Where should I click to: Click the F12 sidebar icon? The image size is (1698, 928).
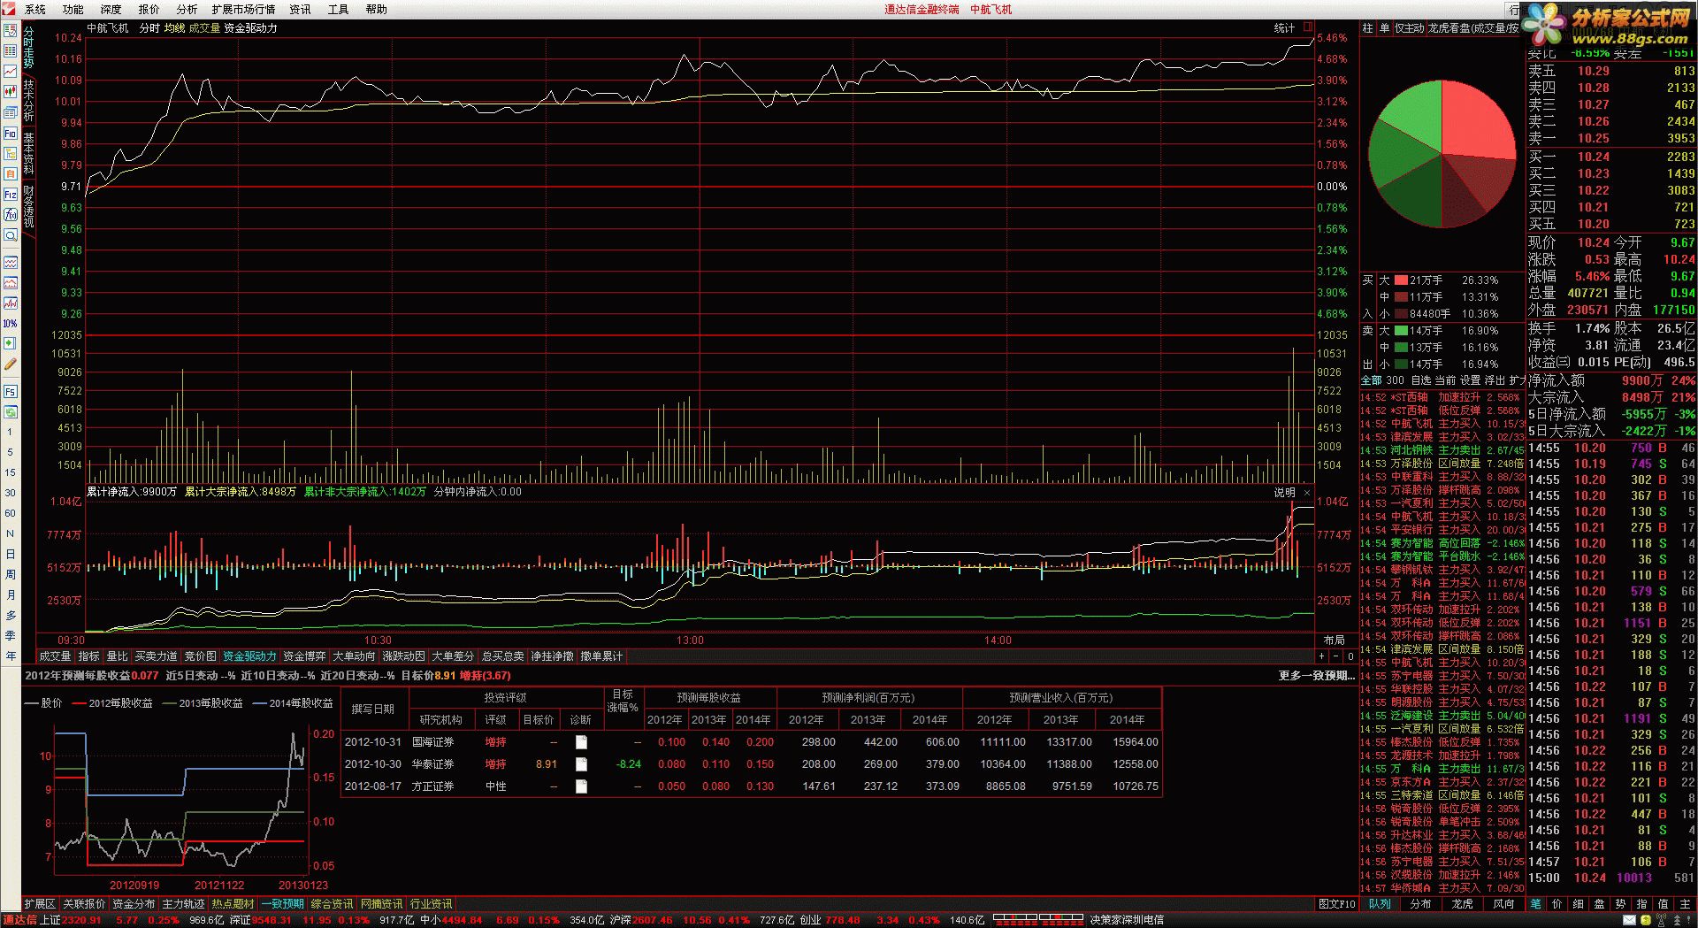[11, 194]
